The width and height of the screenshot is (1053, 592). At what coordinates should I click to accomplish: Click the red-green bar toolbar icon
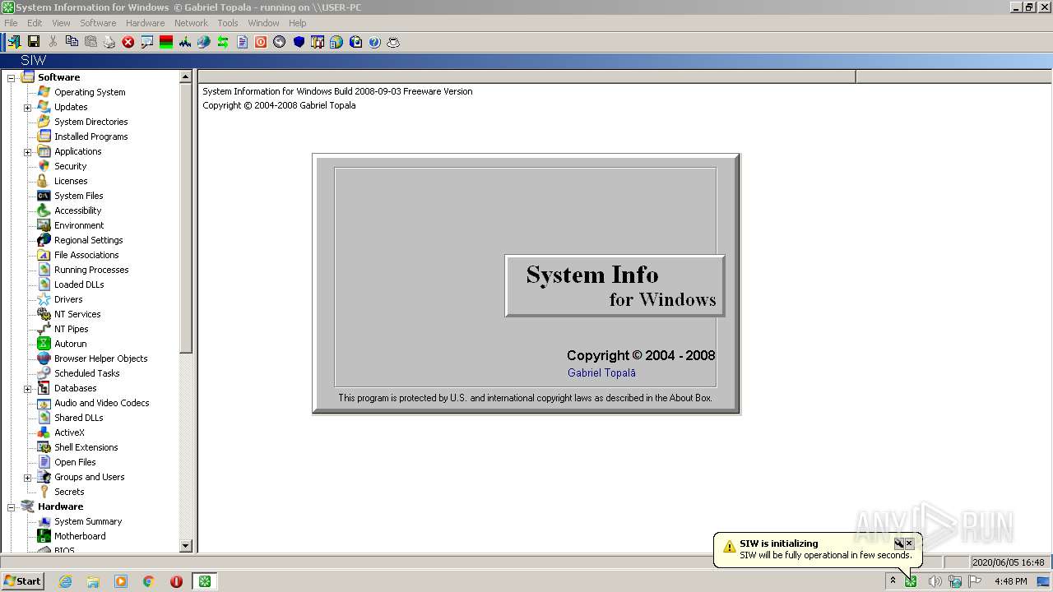[166, 41]
